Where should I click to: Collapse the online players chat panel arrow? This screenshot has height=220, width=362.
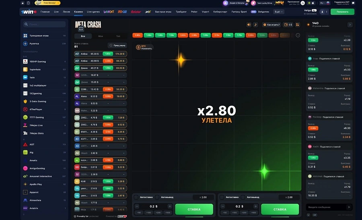(x=350, y=25)
